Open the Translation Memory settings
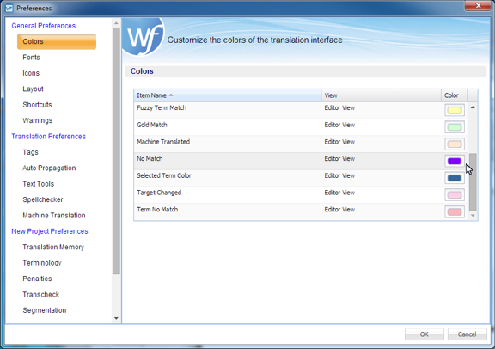The image size is (495, 349). tap(53, 247)
